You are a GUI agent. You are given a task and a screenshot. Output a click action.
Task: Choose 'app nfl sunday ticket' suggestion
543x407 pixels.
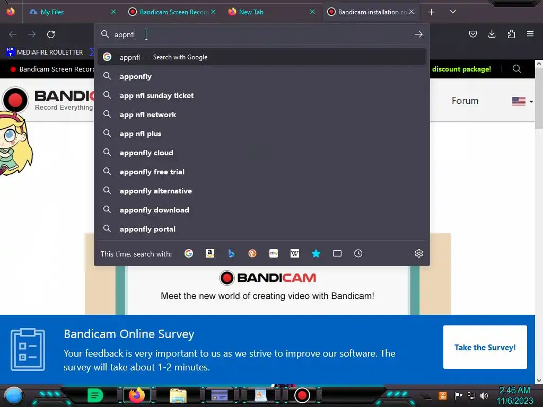click(x=262, y=95)
